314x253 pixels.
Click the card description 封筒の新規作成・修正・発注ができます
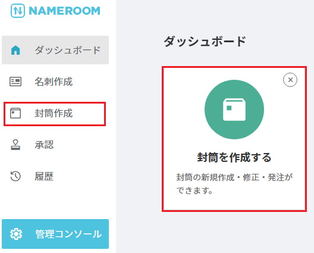coord(234,183)
